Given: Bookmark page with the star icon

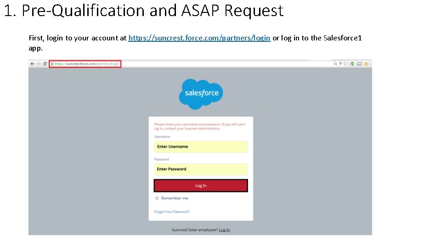Looking at the screenshot, I should click(345, 64).
